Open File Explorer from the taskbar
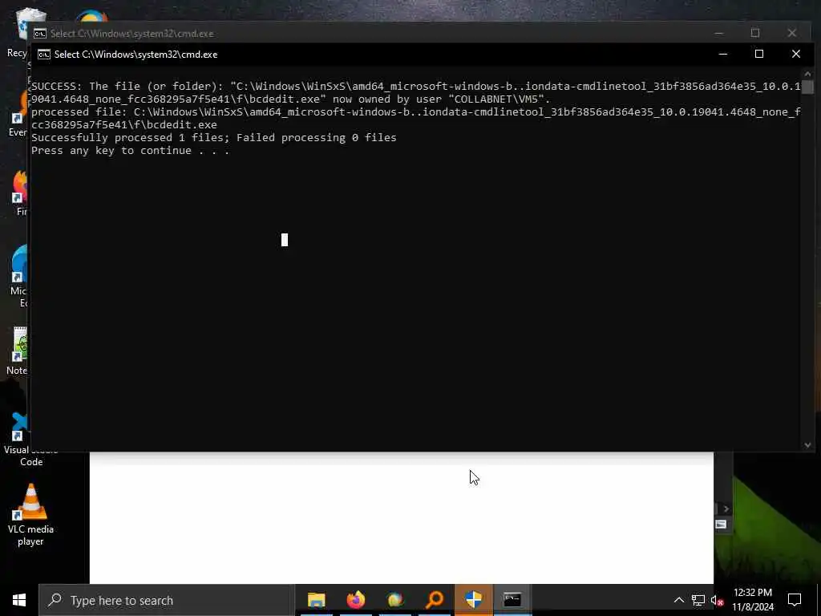Screen dimensions: 821x616 click(316, 600)
